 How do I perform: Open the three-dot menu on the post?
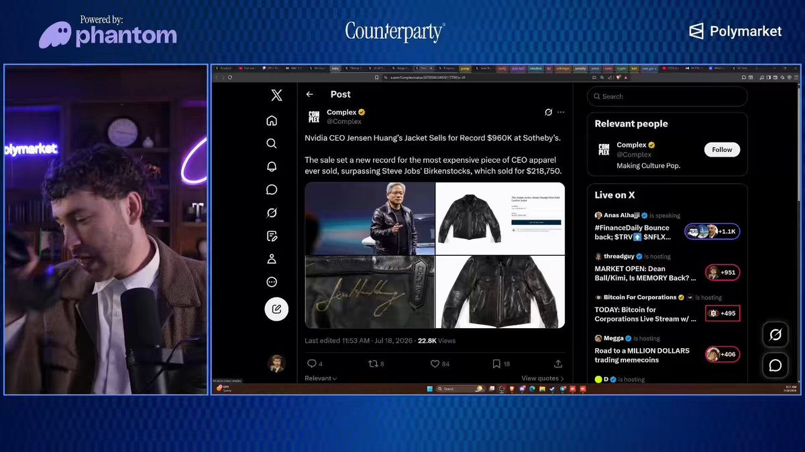(561, 112)
